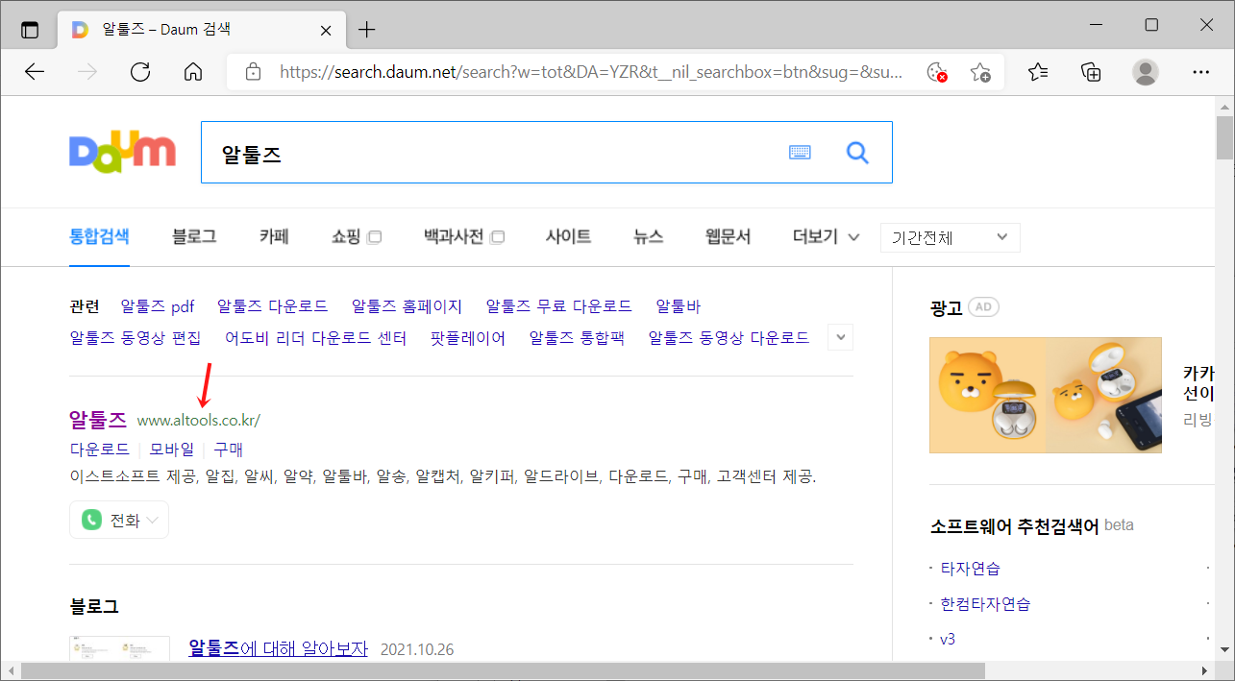Open the 모바일 sublink under 알툴즈

pos(172,449)
